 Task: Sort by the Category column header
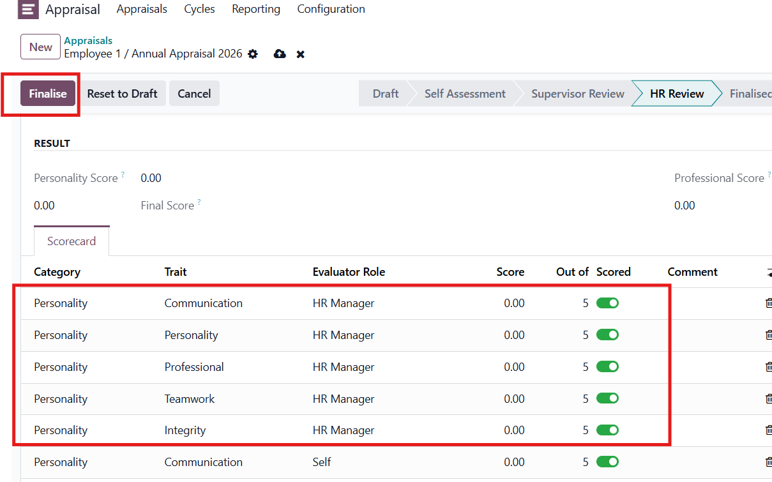[x=57, y=272]
